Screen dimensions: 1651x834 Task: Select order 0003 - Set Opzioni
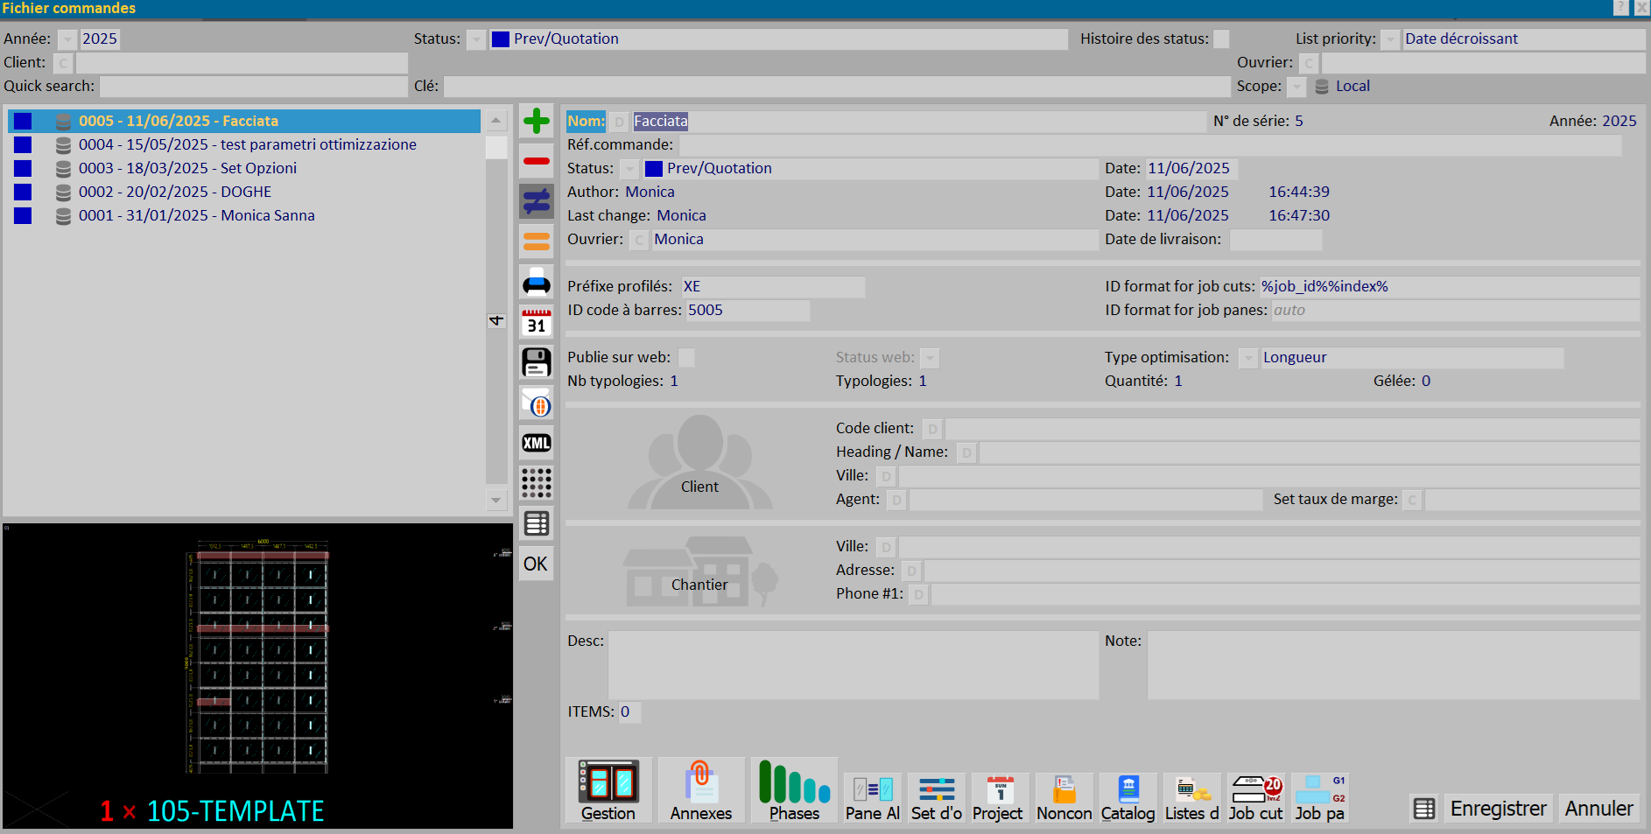click(x=244, y=168)
